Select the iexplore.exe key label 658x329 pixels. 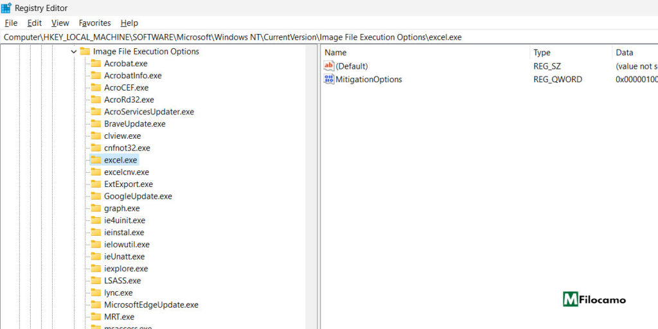coord(126,269)
